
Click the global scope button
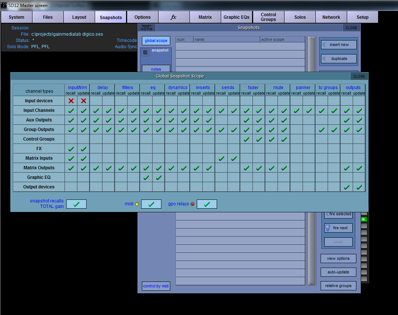coord(156,40)
